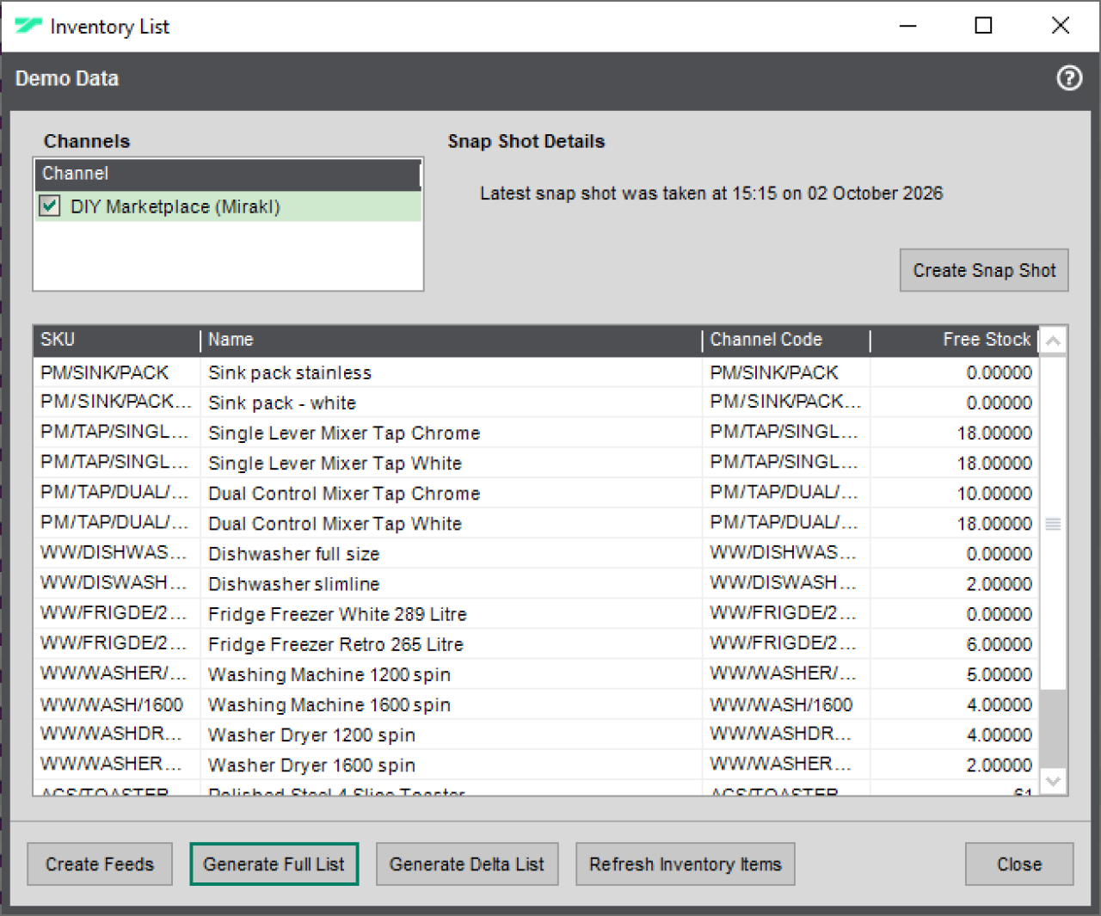Click the Create Feeds button
The image size is (1101, 916).
[100, 864]
